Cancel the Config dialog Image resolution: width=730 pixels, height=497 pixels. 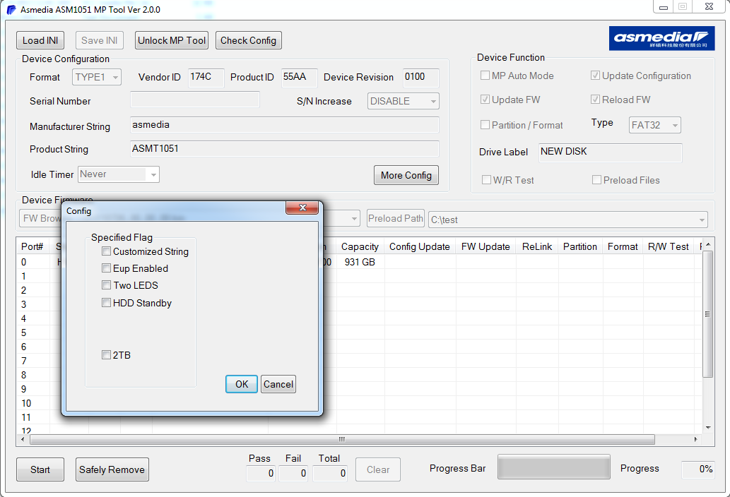click(278, 384)
